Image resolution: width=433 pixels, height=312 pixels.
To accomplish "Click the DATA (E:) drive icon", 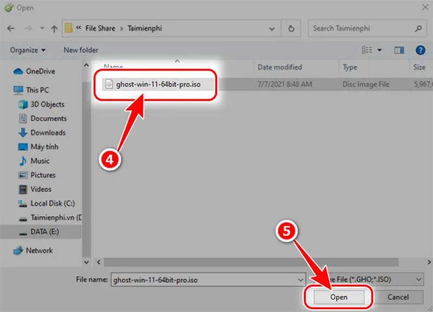I will tap(23, 234).
